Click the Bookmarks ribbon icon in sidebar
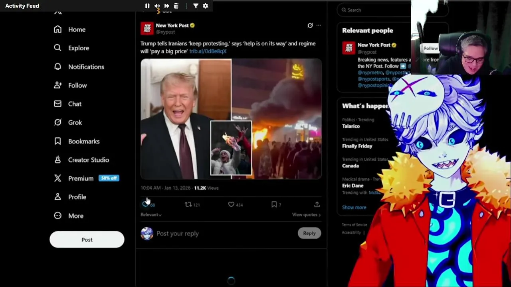 pos(58,141)
